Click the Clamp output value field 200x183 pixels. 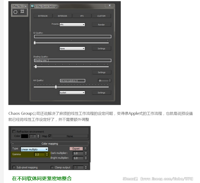[x=78, y=167]
